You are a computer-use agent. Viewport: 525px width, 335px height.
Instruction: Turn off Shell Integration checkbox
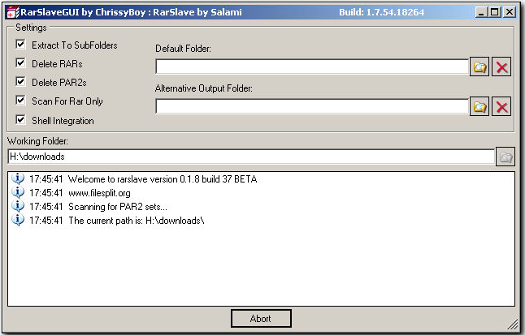click(21, 120)
